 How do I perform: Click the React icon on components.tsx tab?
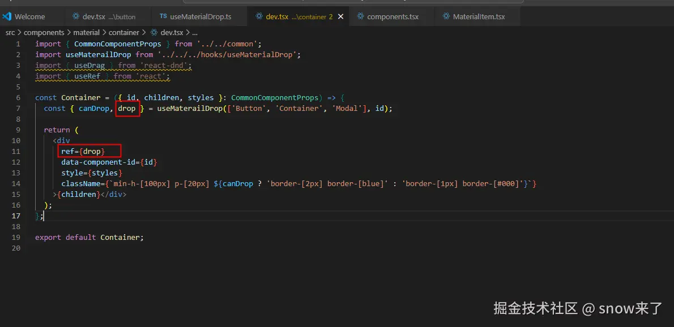tap(360, 17)
